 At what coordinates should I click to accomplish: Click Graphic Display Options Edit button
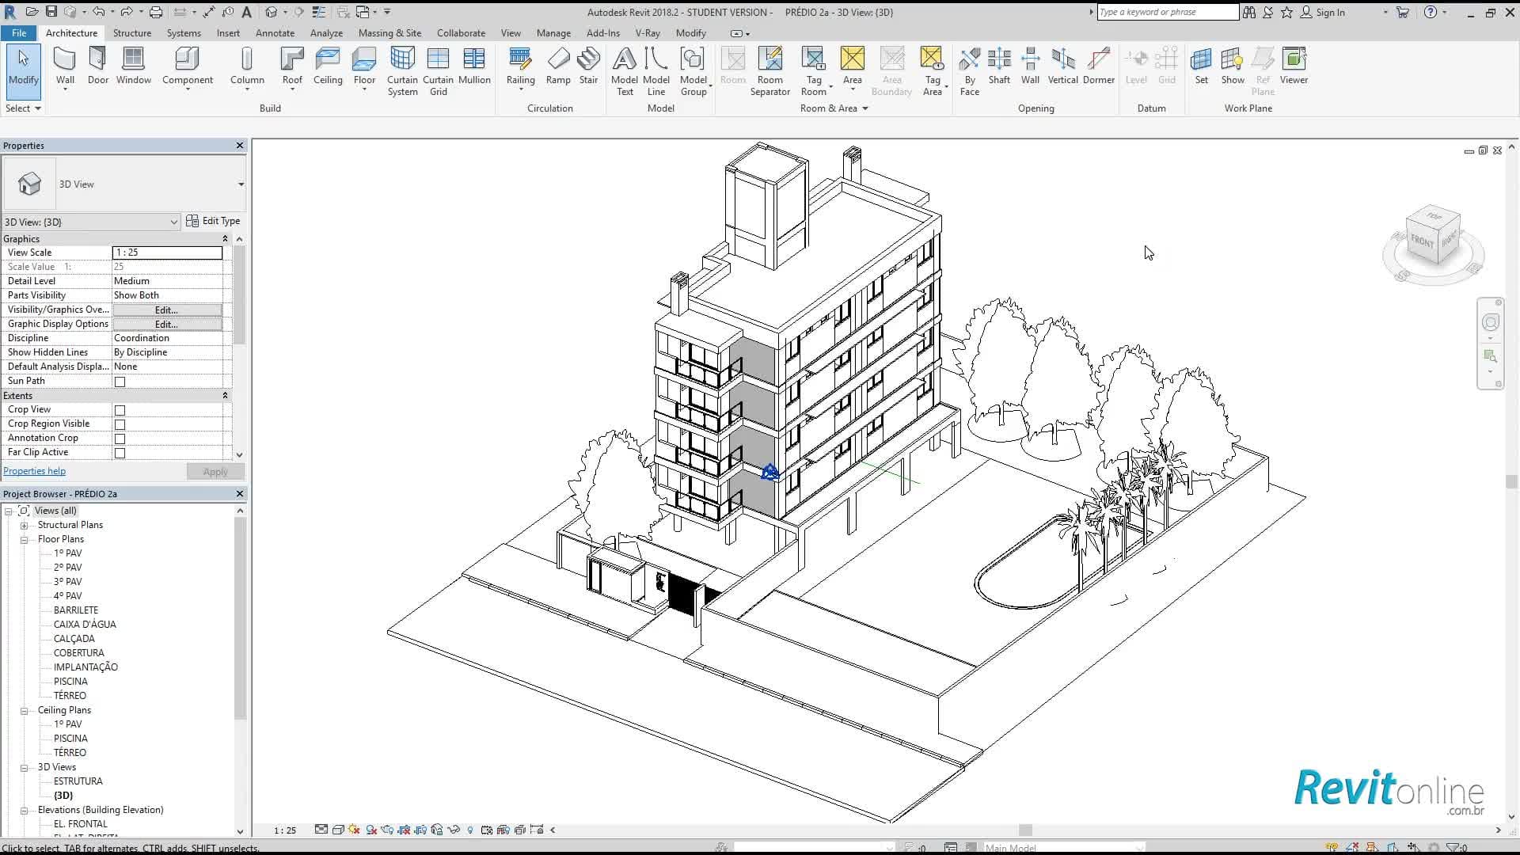pyautogui.click(x=166, y=324)
